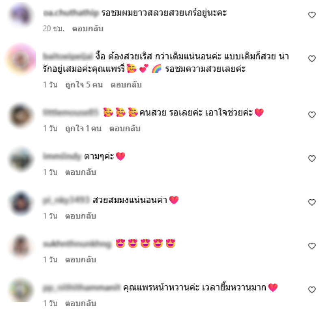325x312 pixels.
Task: View who liked: 'ถูกใจ 5 คน'
Action: [x=84, y=85]
